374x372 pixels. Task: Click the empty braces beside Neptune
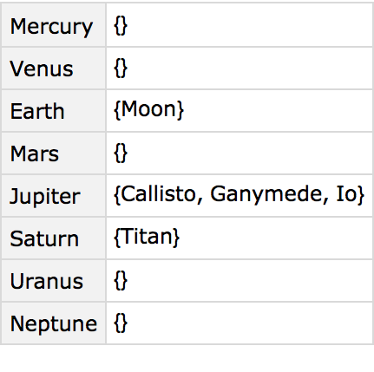coord(121,323)
